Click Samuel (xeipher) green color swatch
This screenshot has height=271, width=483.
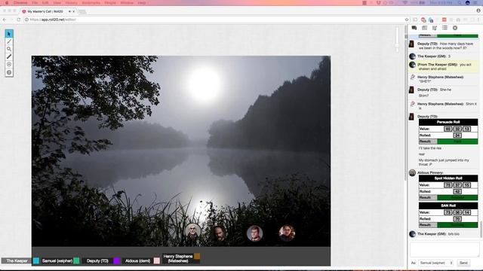76,260
